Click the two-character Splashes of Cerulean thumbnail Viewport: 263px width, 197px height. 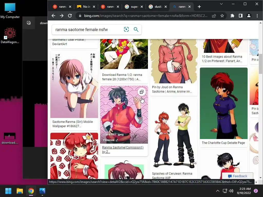(x=174, y=134)
